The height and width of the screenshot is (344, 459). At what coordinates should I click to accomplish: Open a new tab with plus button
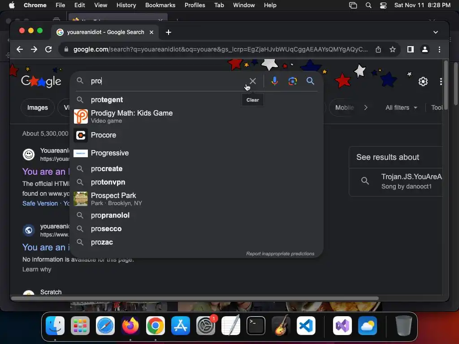(x=169, y=32)
